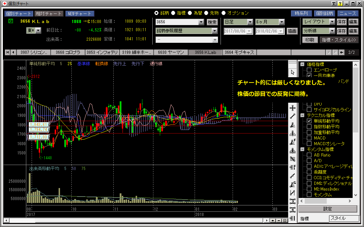Enable the エンベロープ indicator checkbox

pos(309,70)
